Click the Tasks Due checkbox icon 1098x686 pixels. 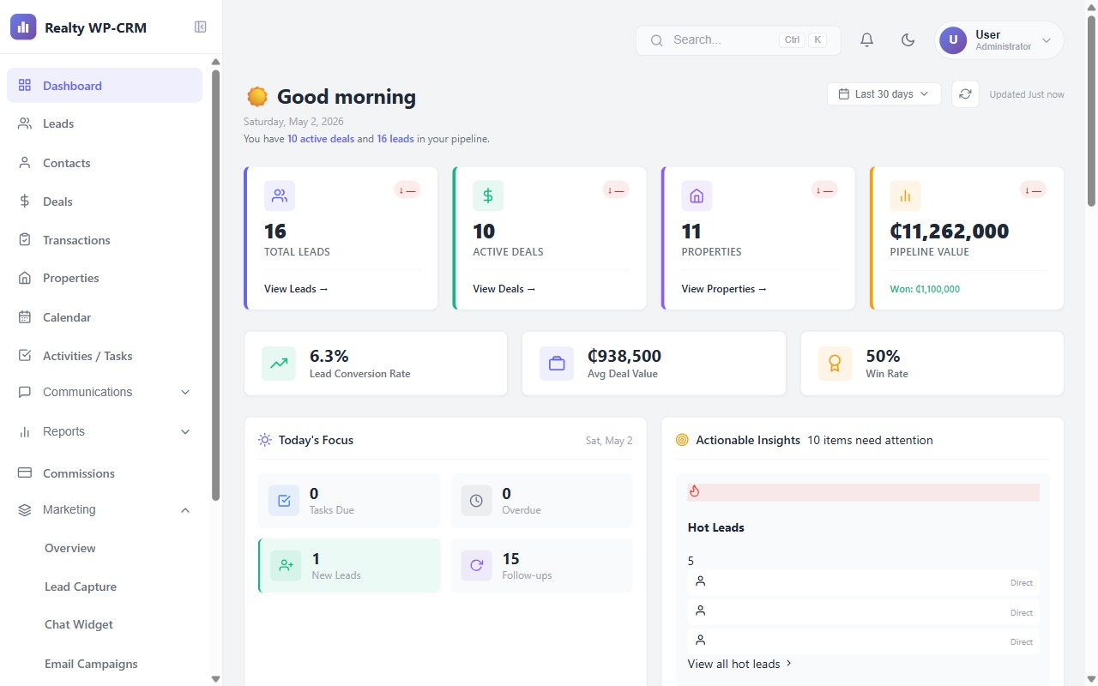click(x=284, y=501)
